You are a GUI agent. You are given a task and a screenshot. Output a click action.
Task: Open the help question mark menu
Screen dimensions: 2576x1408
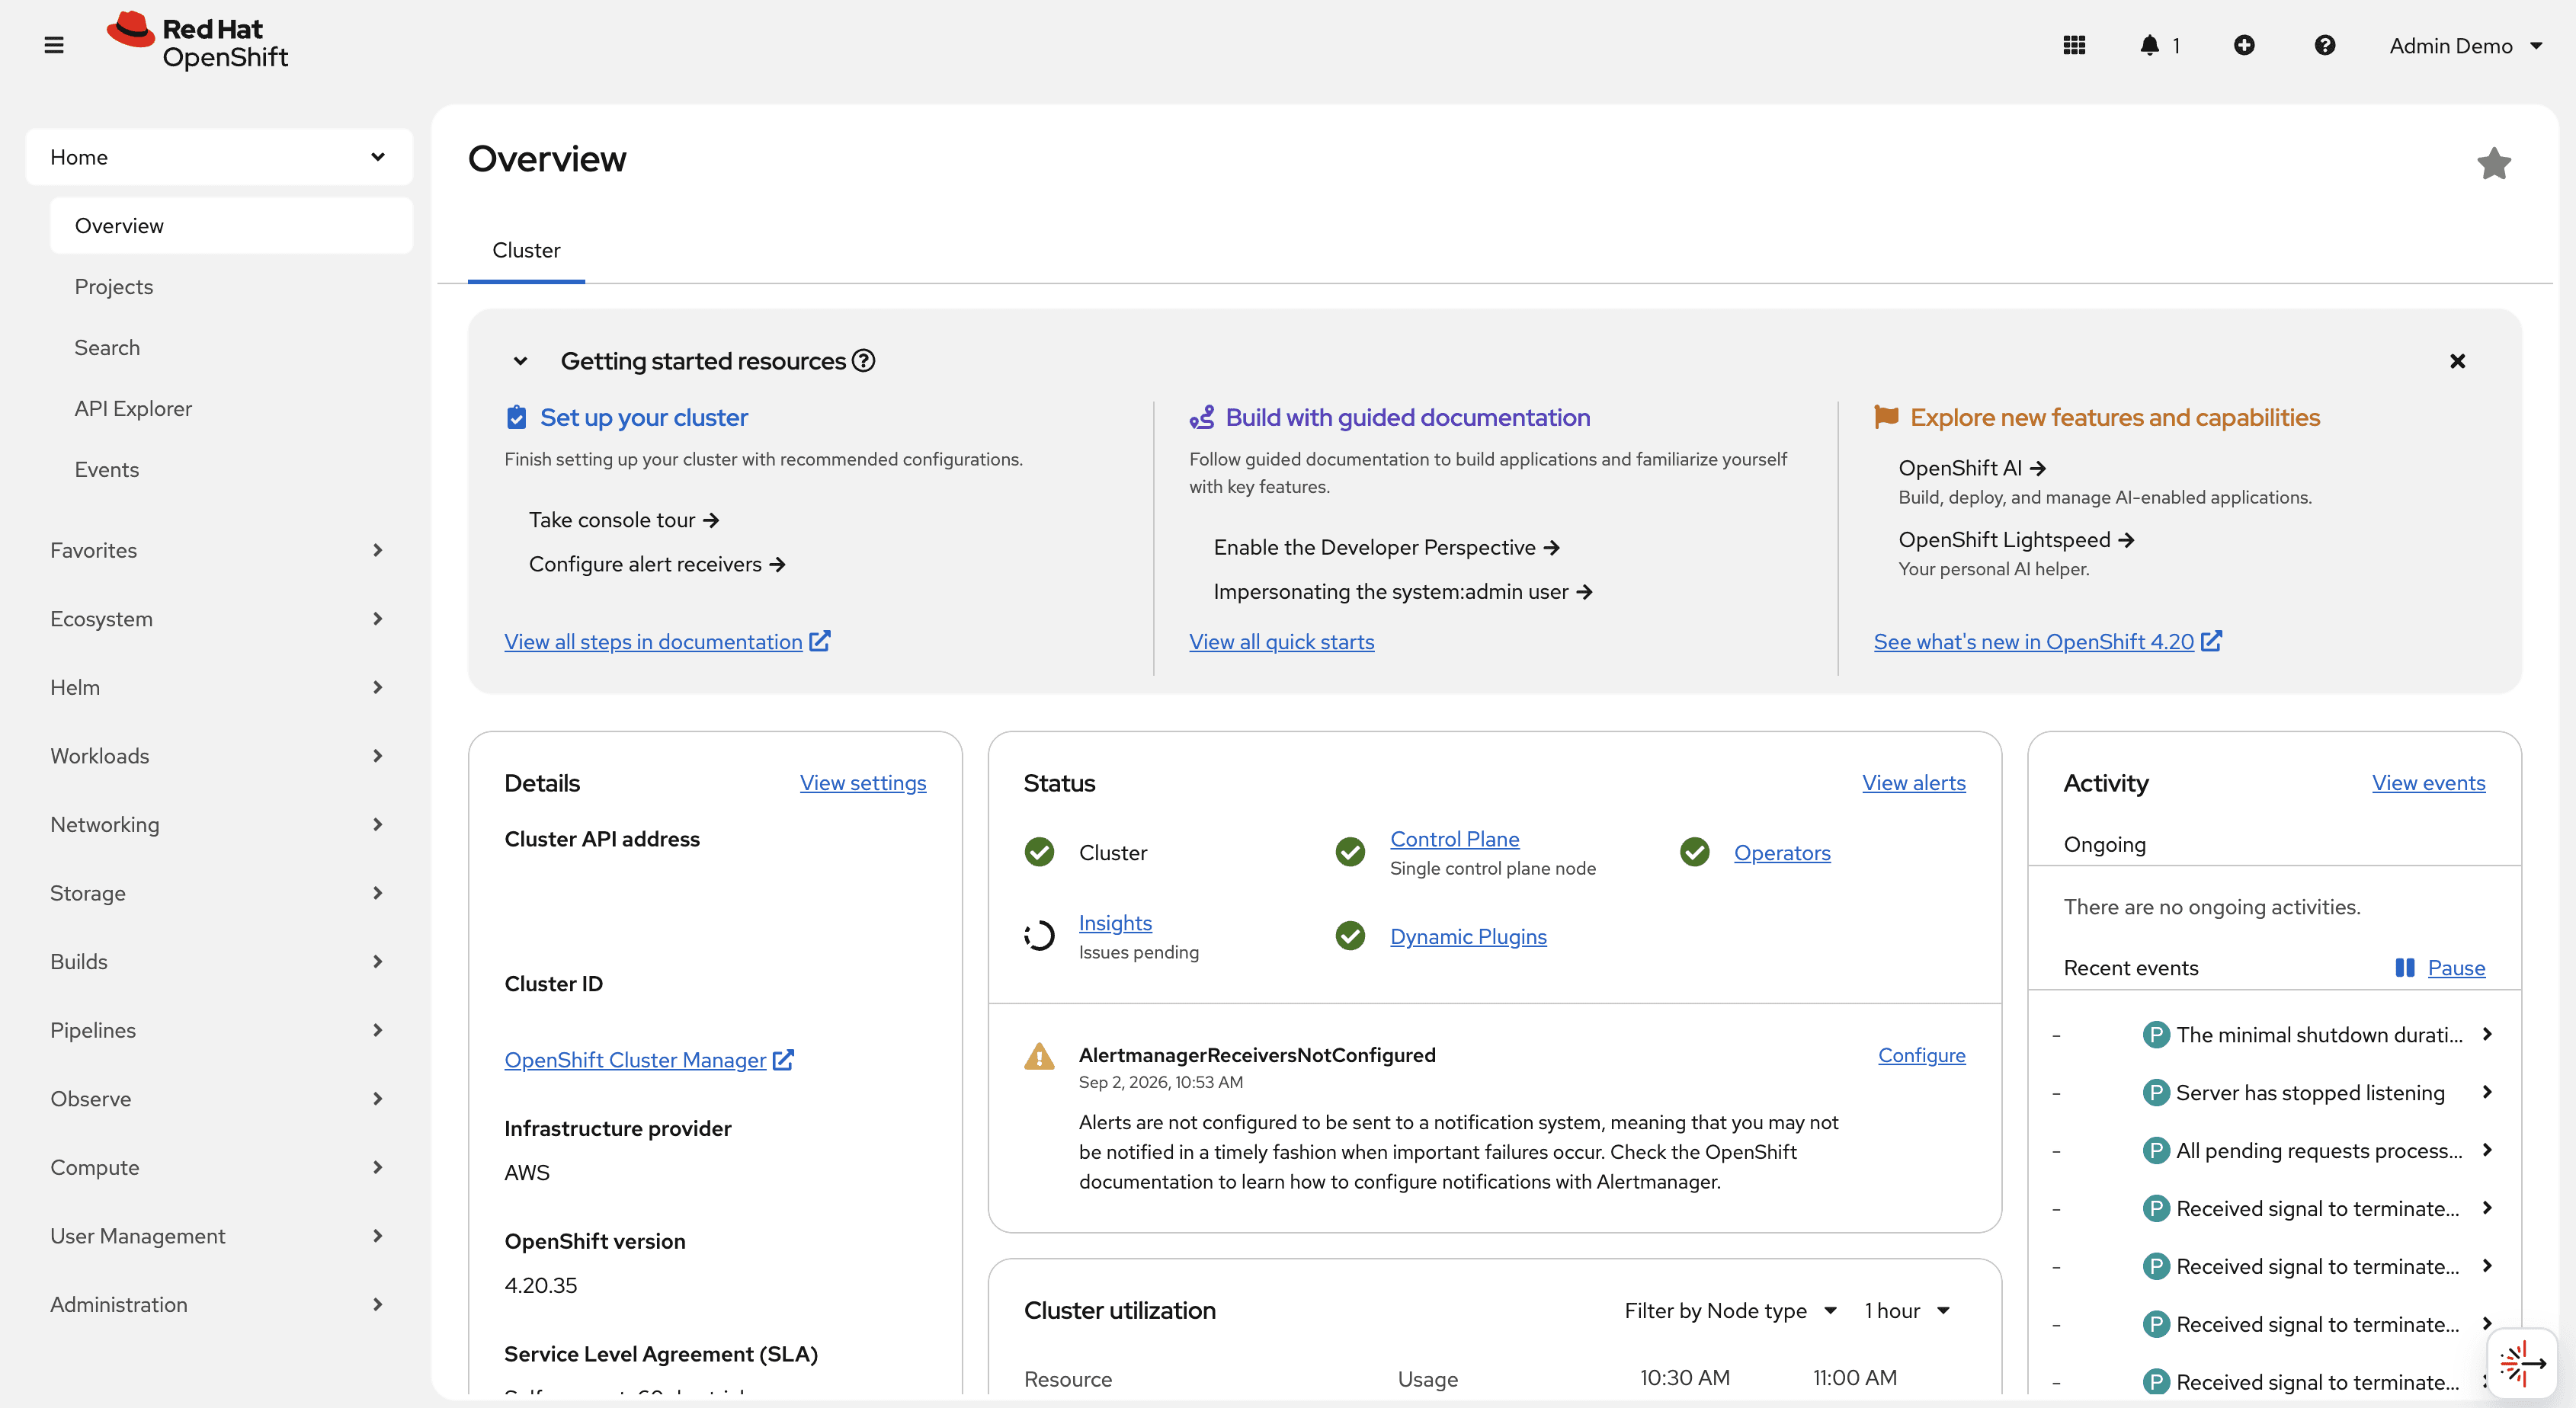coord(2325,45)
